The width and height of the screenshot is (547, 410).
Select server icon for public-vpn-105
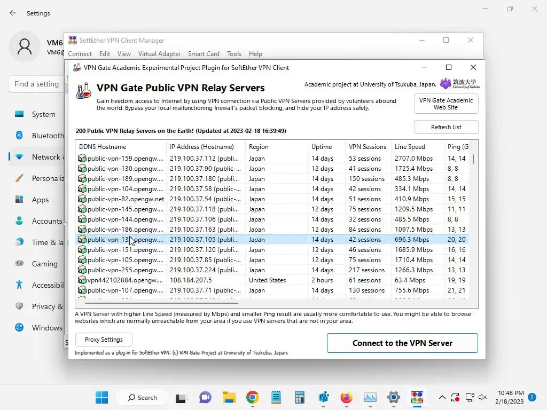coord(82,260)
